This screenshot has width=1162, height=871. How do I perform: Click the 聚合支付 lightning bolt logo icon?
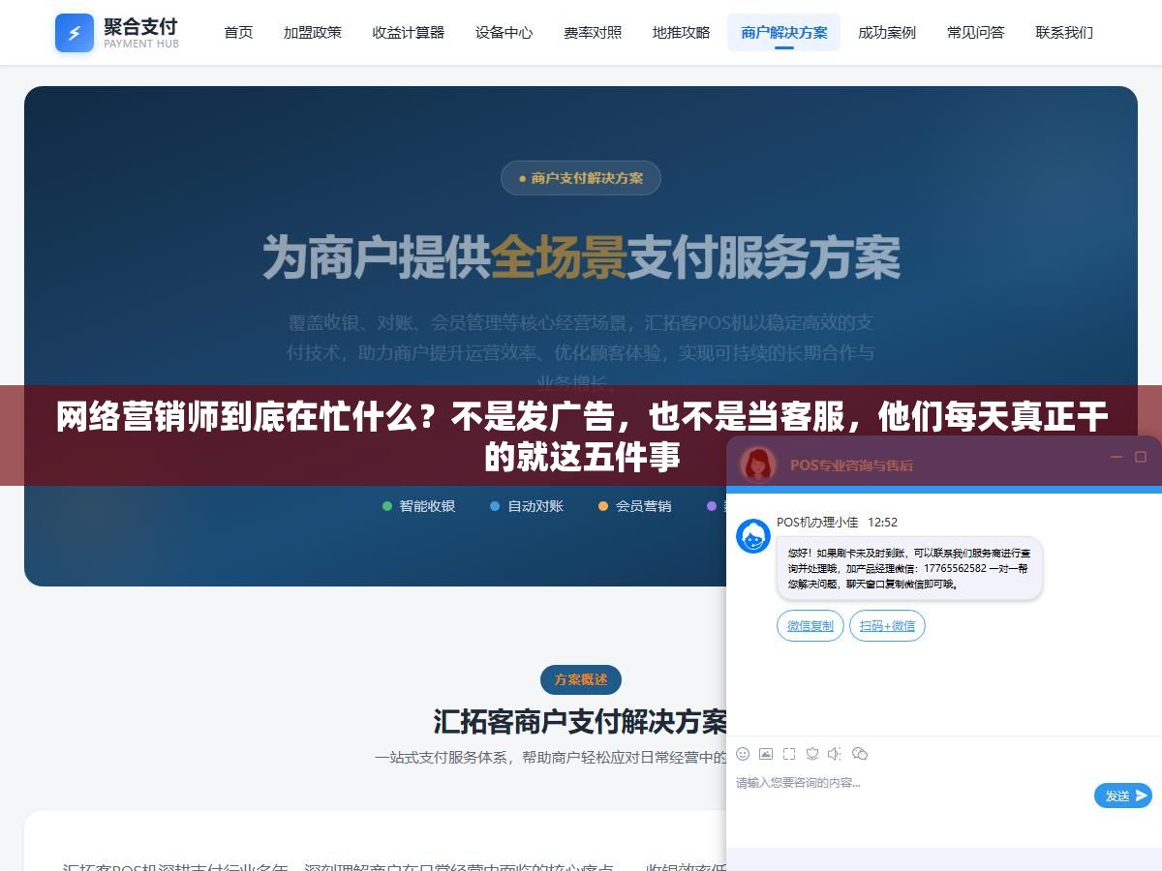(x=75, y=33)
